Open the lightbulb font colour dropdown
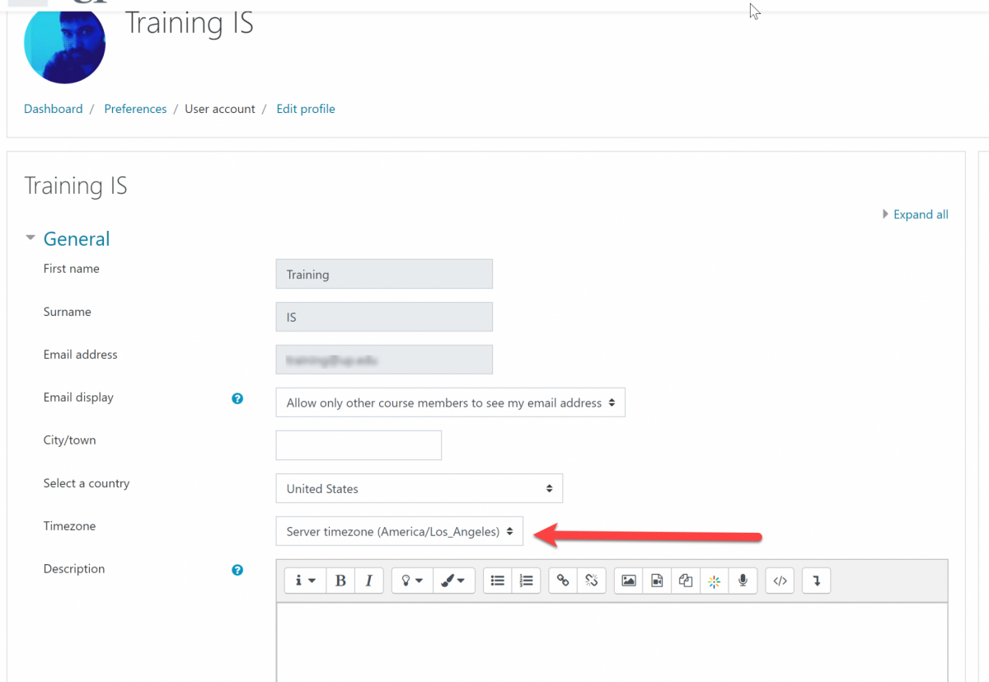This screenshot has width=989, height=682. pyautogui.click(x=412, y=581)
